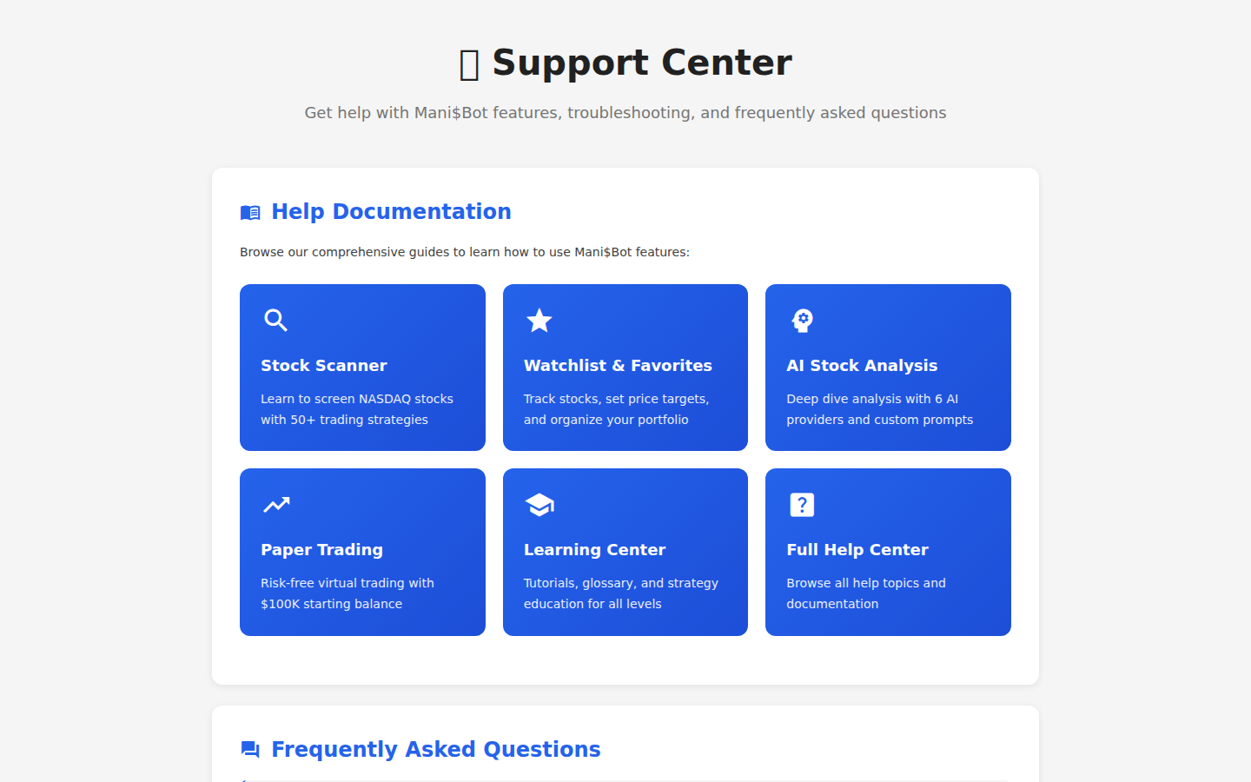The height and width of the screenshot is (782, 1251).
Task: Click the chat icon beside Frequently Asked Questions
Action: [250, 749]
